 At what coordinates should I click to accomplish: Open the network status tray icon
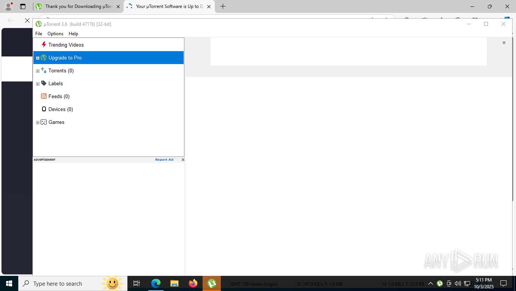click(467, 283)
